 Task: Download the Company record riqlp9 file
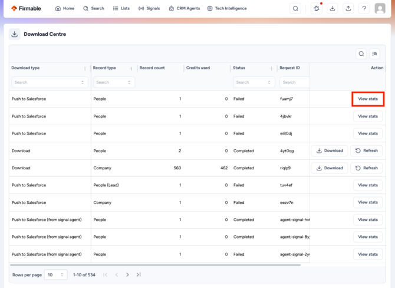pos(330,168)
